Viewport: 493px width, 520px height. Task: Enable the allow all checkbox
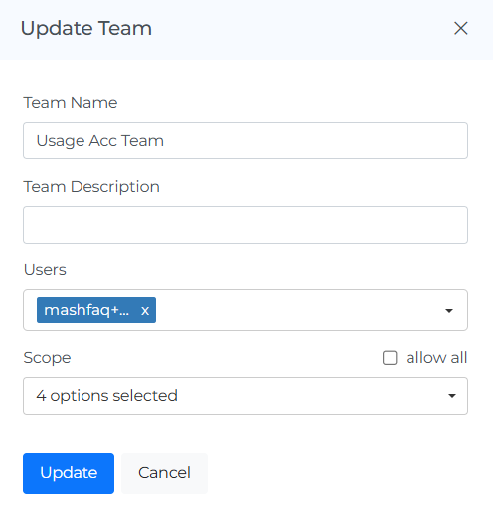pyautogui.click(x=390, y=358)
